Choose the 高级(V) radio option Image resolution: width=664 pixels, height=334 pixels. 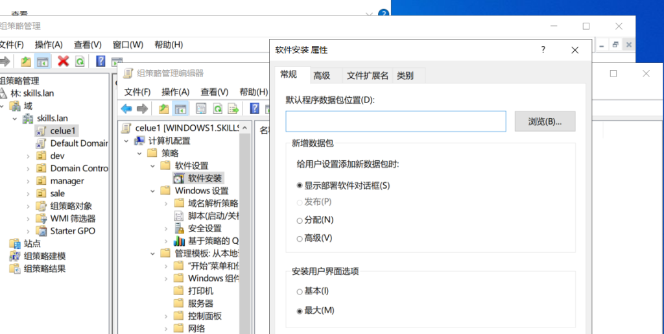tap(299, 238)
